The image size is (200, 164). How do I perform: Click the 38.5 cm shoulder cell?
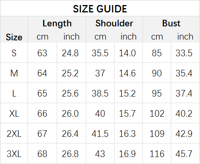click(x=100, y=93)
